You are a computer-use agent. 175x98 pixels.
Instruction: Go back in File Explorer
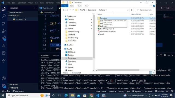pos(64,10)
